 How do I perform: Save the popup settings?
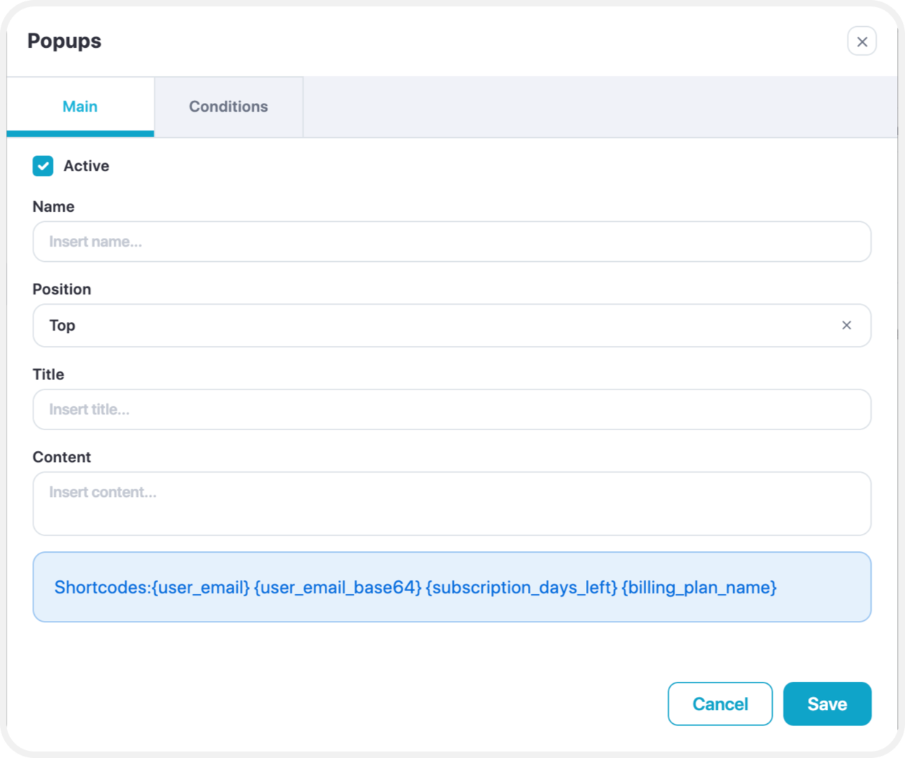pyautogui.click(x=827, y=704)
